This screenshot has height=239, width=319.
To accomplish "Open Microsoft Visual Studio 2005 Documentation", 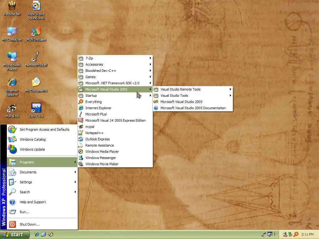I will pos(193,108).
